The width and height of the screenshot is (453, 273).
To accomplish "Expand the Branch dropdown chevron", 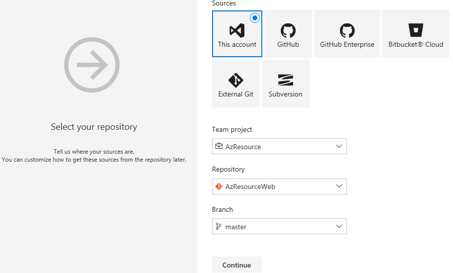I will click(339, 226).
